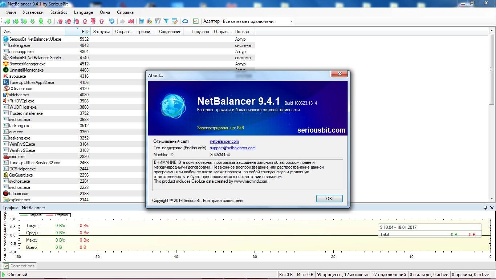
Task: Click the blue reset circular arrow icon
Action: [x=111, y=21]
